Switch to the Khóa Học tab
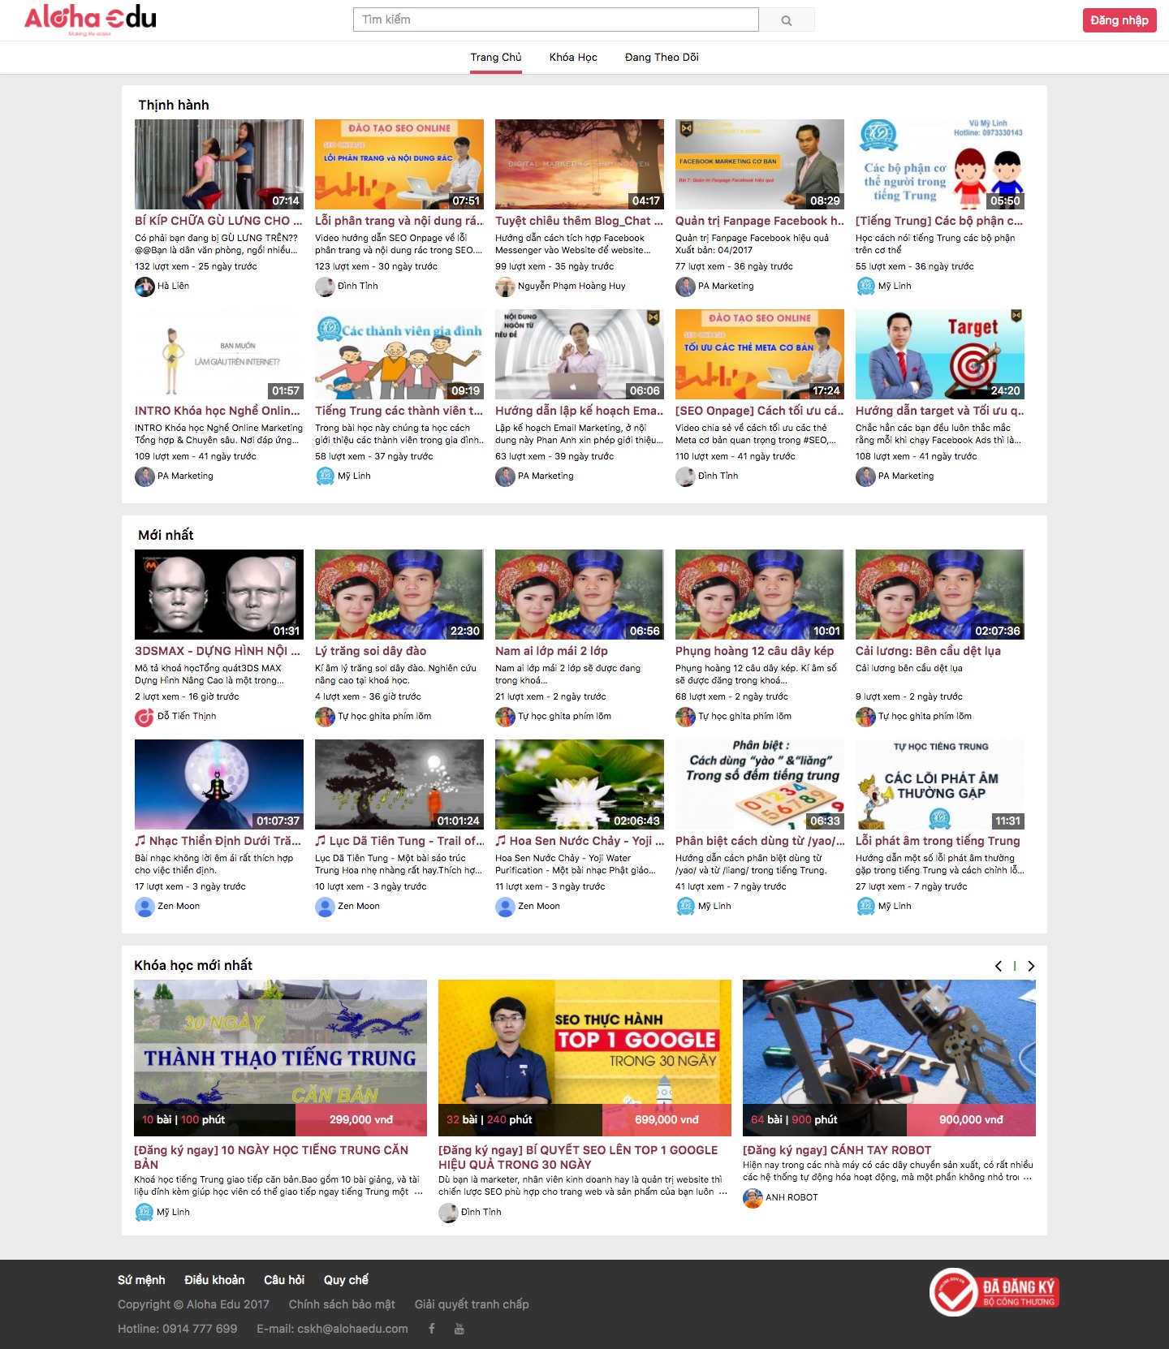The width and height of the screenshot is (1169, 1349). coord(573,58)
